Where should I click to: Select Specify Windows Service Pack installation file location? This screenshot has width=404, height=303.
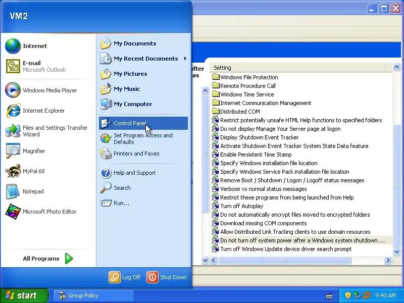tap(281, 172)
